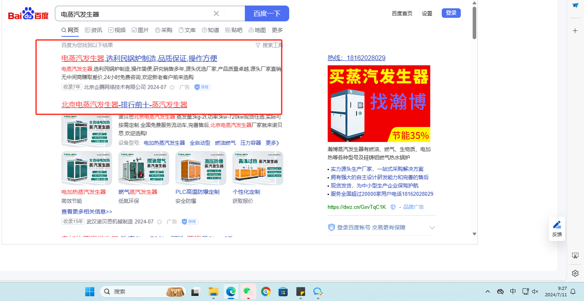Open the 电蒸汽发生器,选利民锅炉制造 result title
This screenshot has height=301, width=584.
139,58
